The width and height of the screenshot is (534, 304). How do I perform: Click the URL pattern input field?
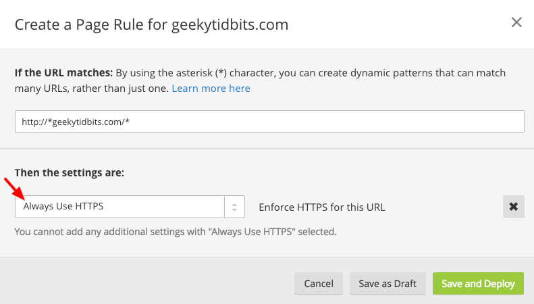269,122
